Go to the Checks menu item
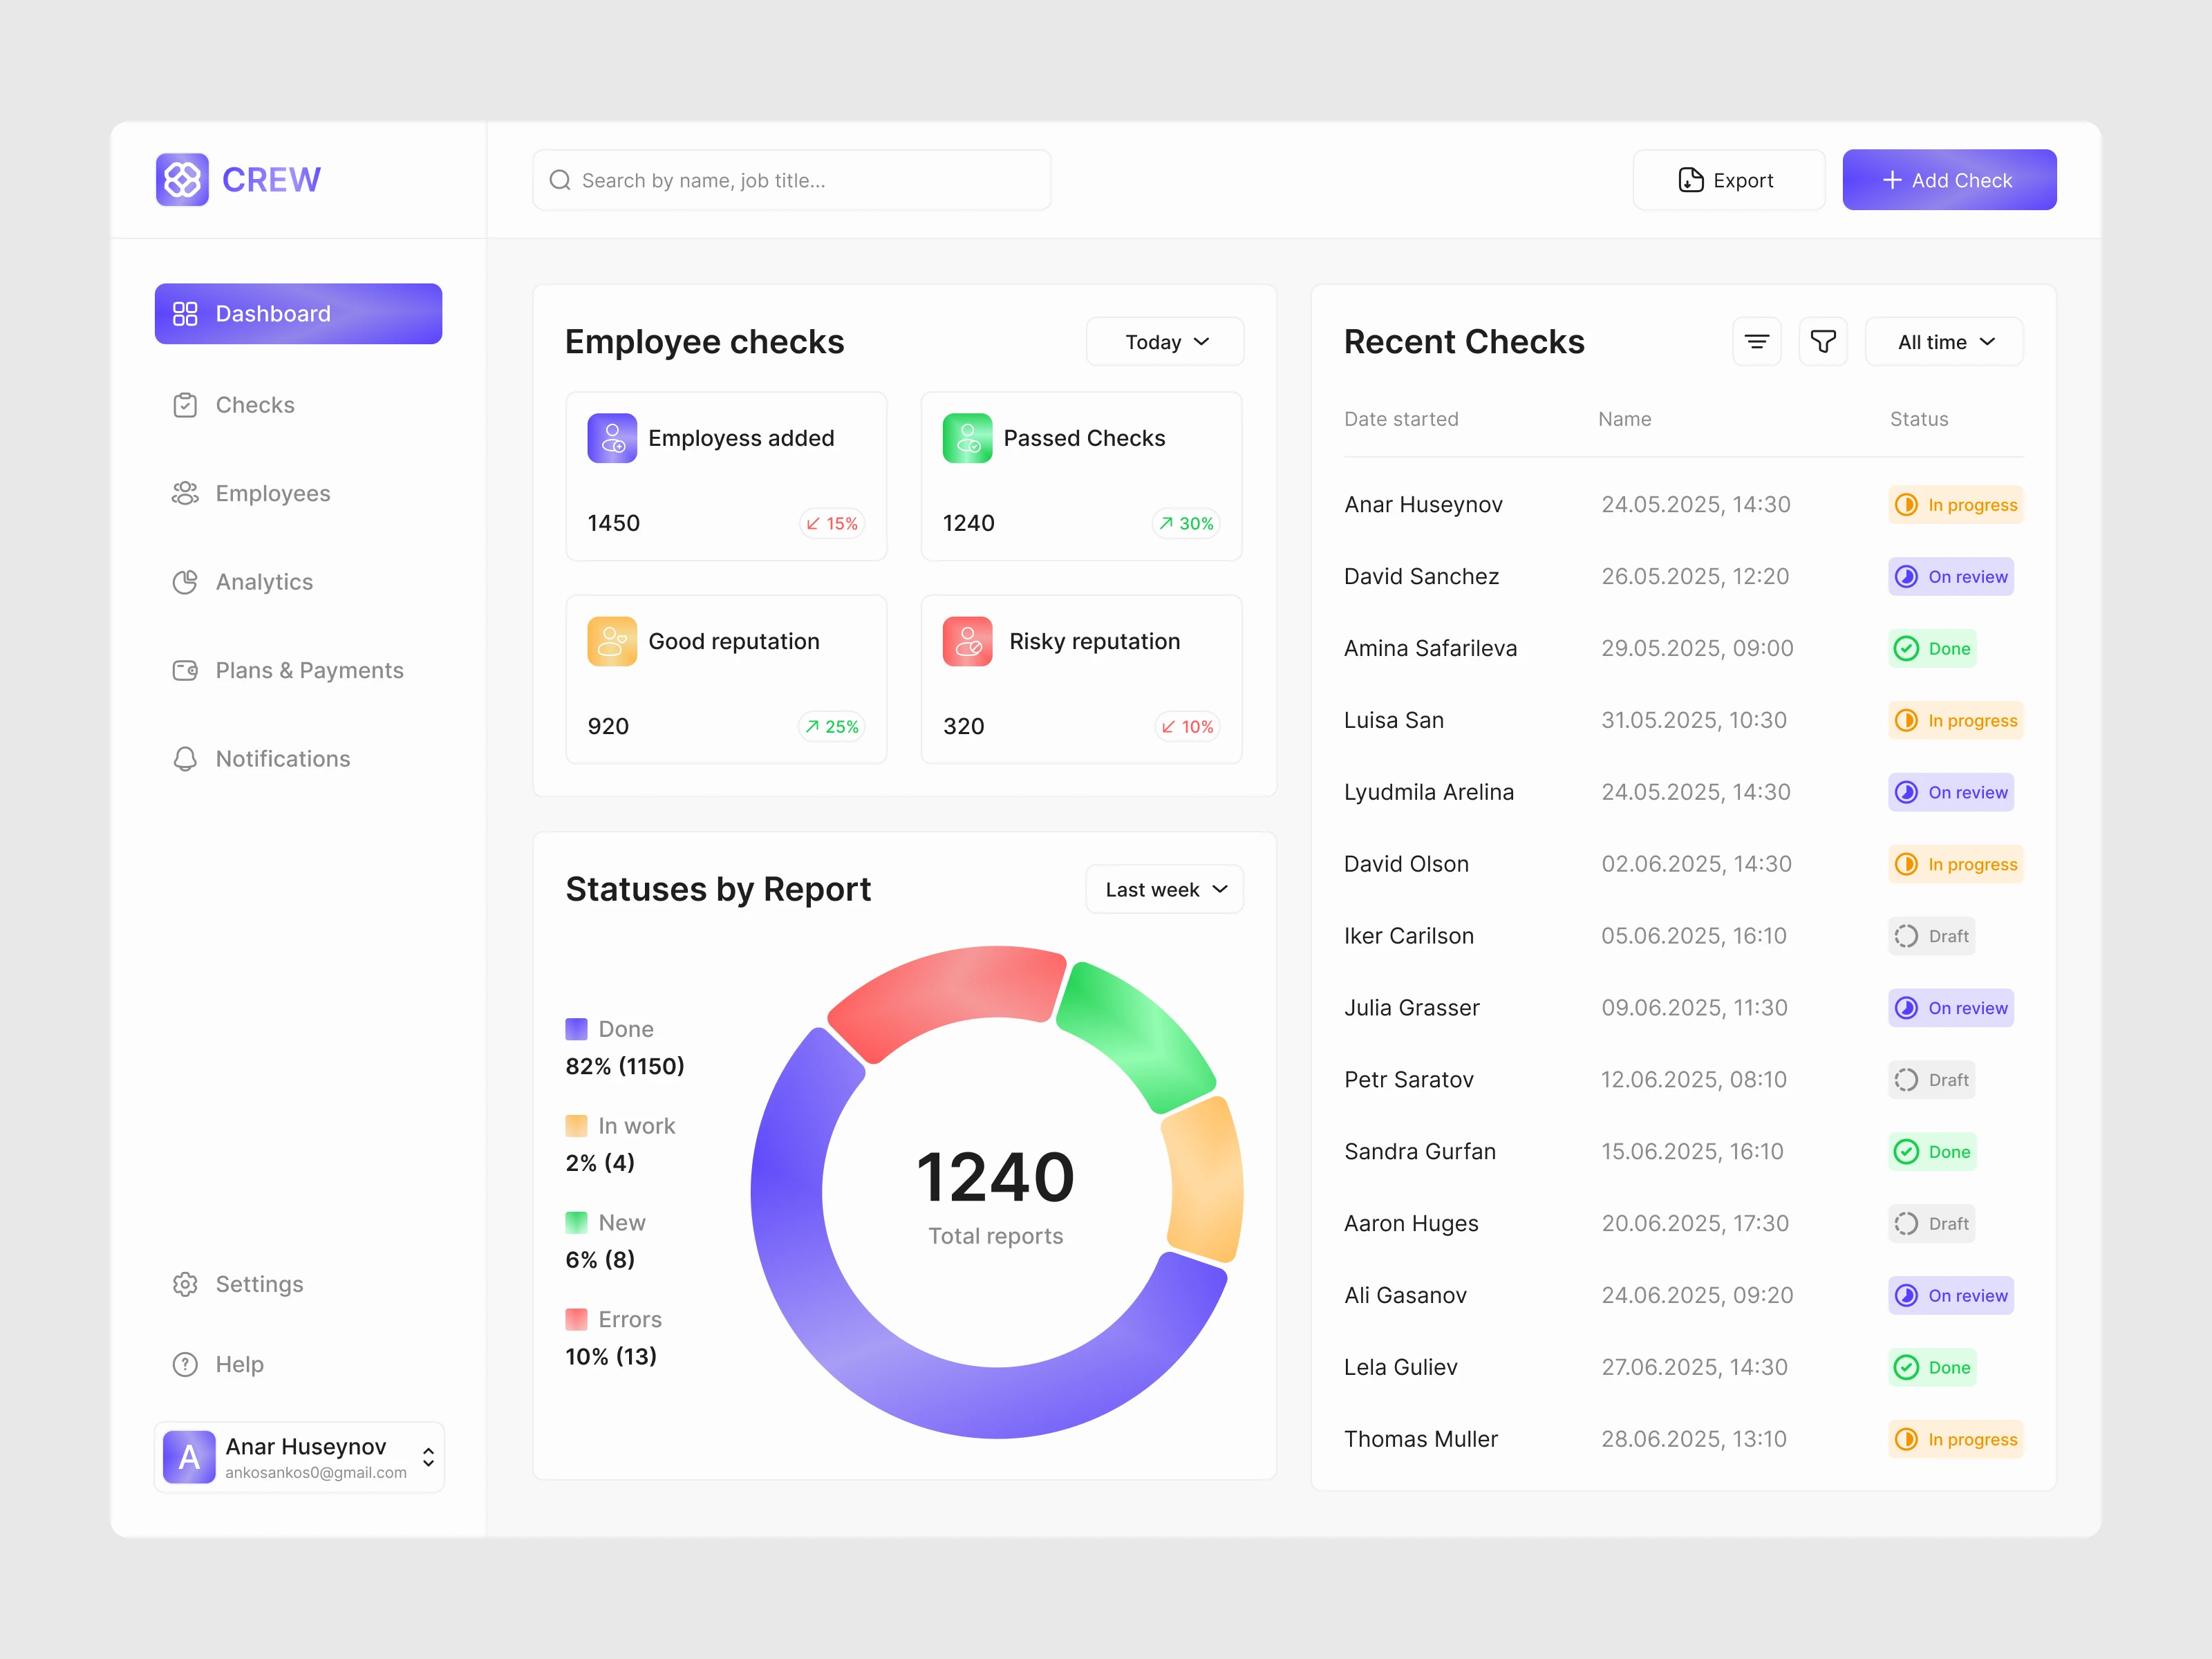This screenshot has height=1659, width=2212. [255, 405]
